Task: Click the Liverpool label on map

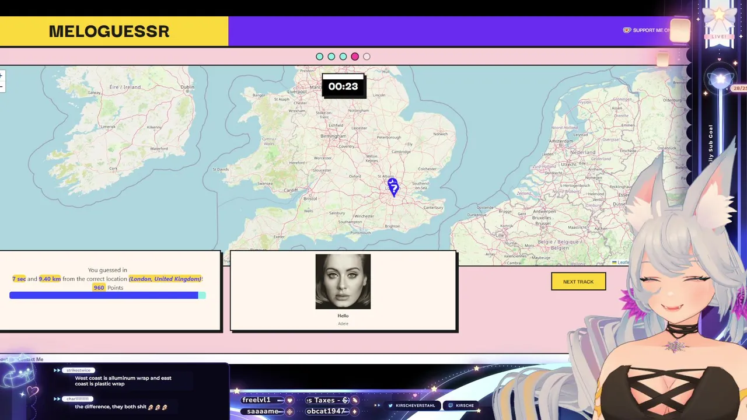Action: pos(297,92)
